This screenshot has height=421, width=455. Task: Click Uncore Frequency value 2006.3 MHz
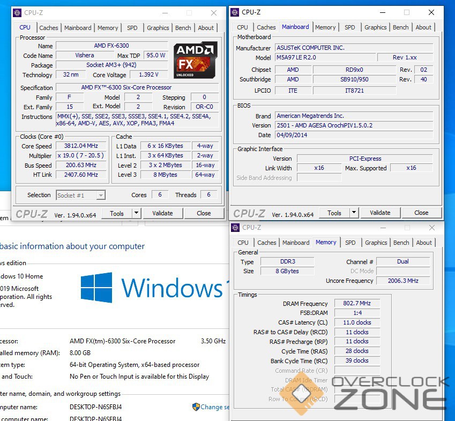pyautogui.click(x=403, y=281)
